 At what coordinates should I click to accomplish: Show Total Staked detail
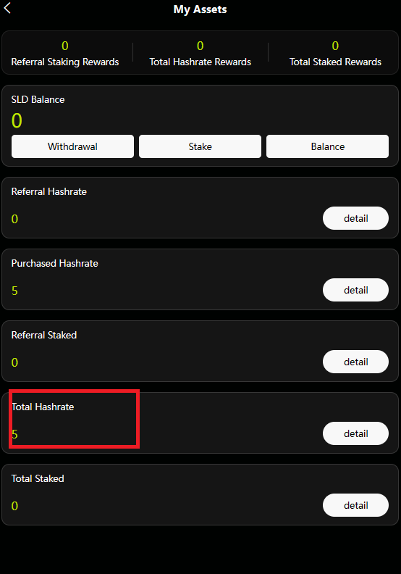point(355,505)
